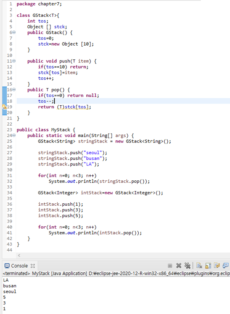This screenshot has height=314, width=230.
Task: Click Remove All Terminated Launches icon
Action: point(188,266)
